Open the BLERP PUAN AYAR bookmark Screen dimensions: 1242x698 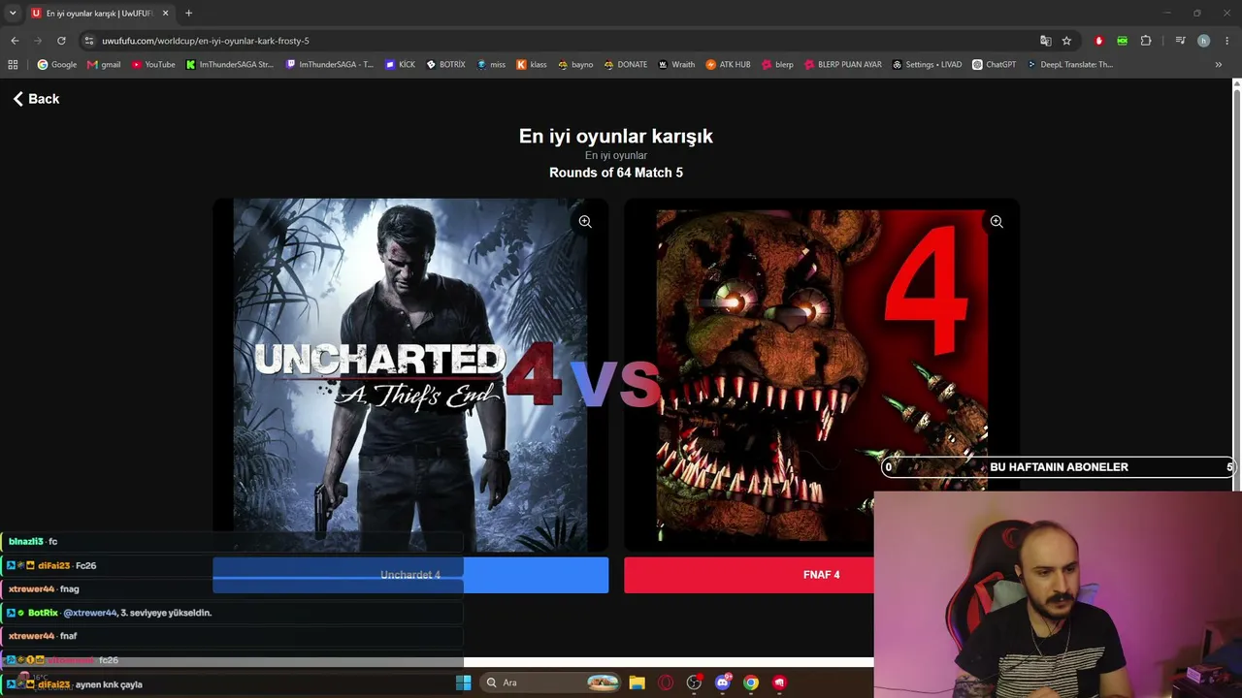click(843, 65)
